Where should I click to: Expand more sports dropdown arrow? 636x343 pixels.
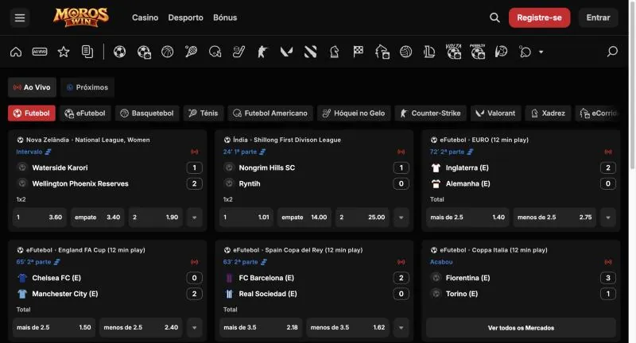(x=541, y=52)
